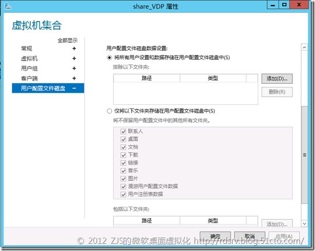Image resolution: width=315 pixels, height=251 pixels.
Task: Select 将所有用户设置和数据存储 radio option
Action: tap(109, 58)
